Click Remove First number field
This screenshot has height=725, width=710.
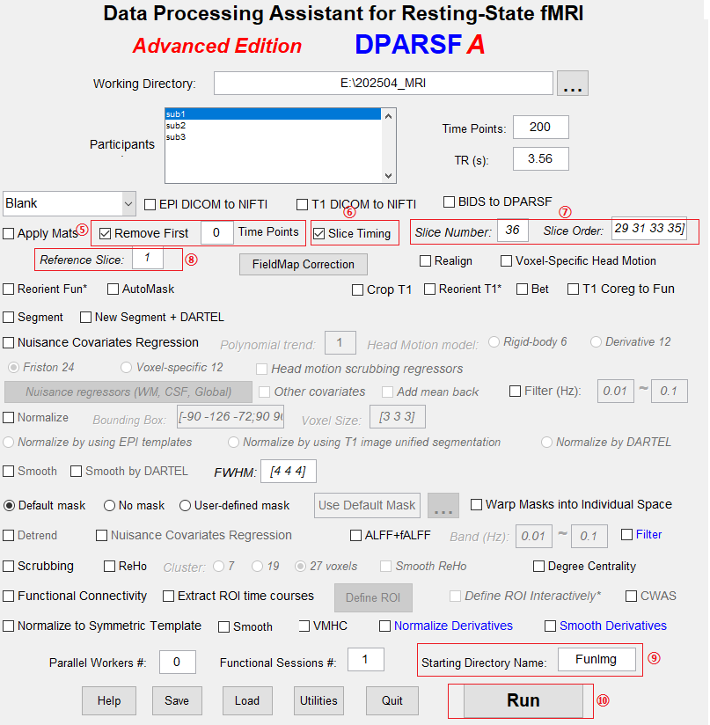click(x=216, y=232)
